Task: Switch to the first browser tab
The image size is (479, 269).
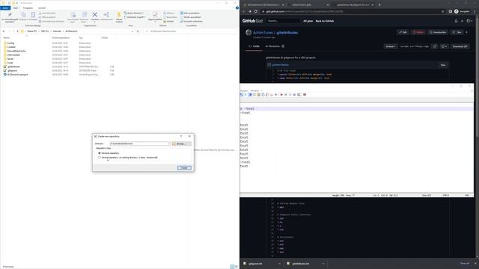Action: tap(263, 5)
